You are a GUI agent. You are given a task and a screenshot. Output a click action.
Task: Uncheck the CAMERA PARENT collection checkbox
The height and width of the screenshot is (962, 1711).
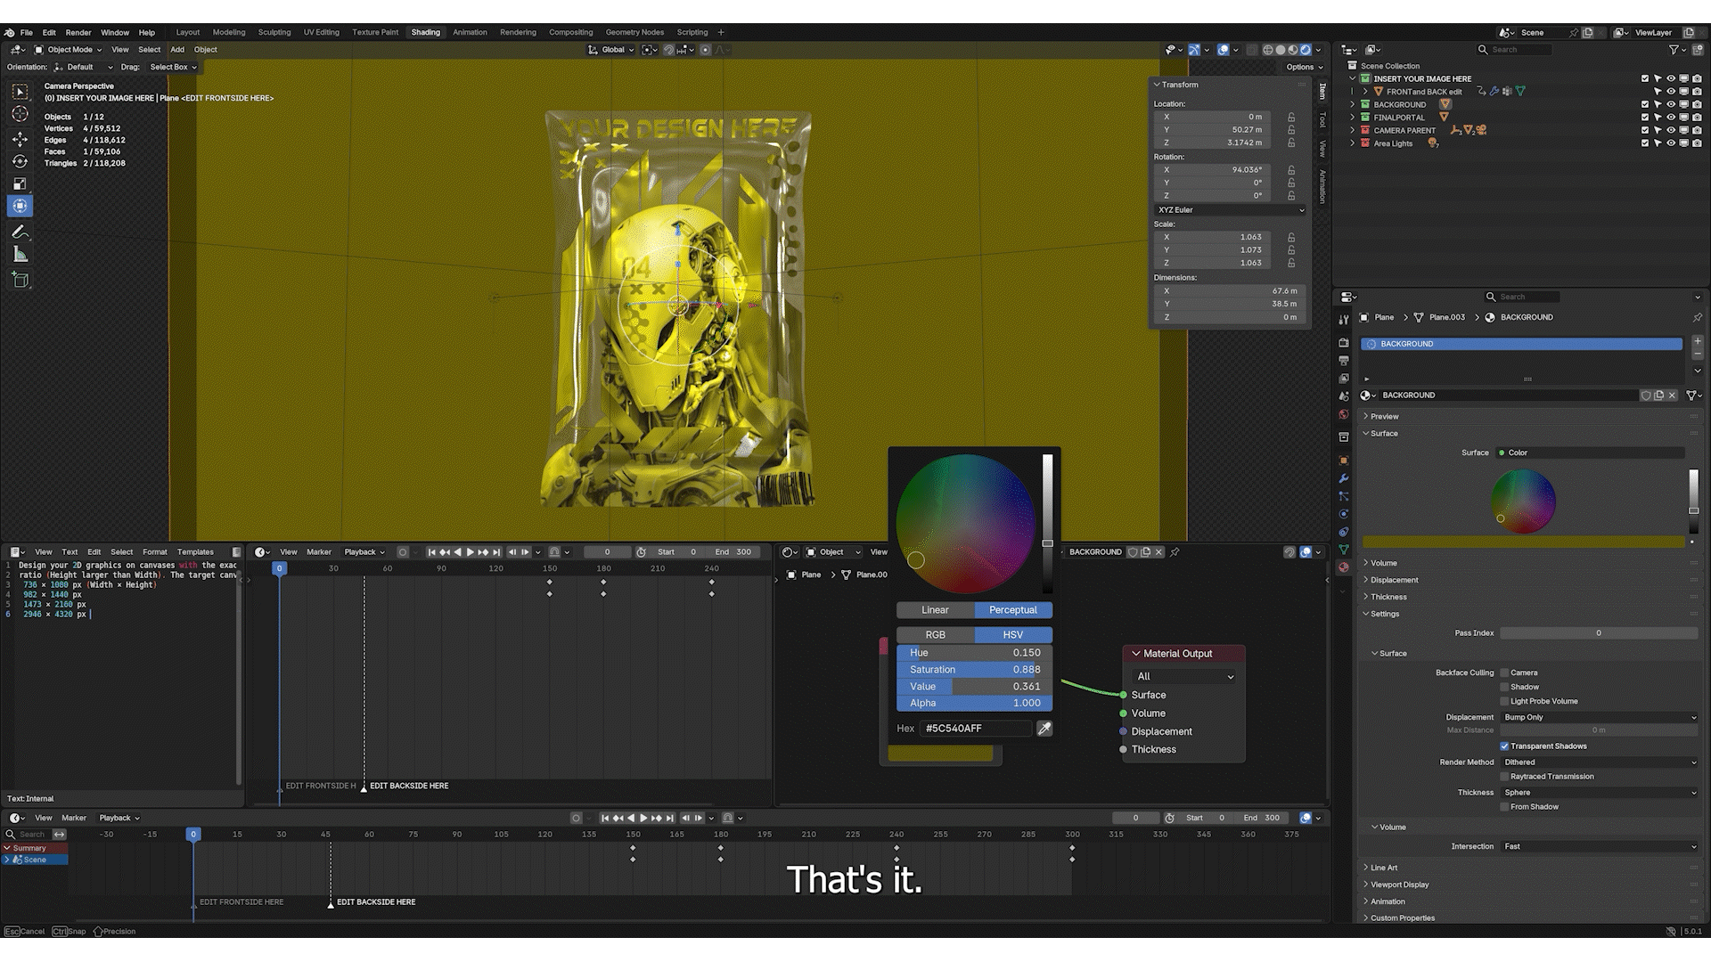[x=1645, y=130]
